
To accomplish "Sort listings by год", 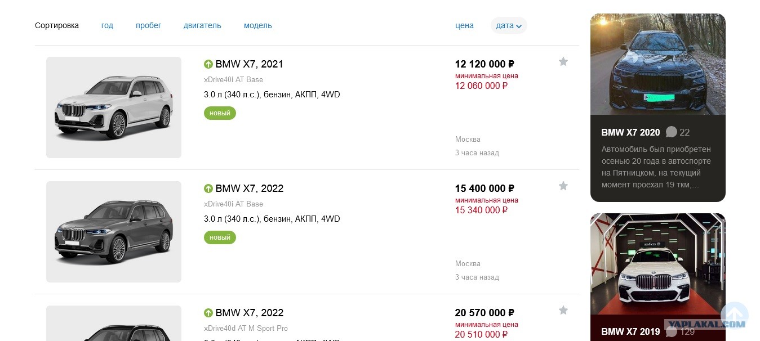I will click(x=107, y=25).
